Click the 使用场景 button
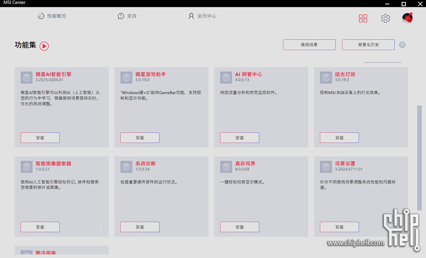This screenshot has width=426, height=258. coord(309,45)
